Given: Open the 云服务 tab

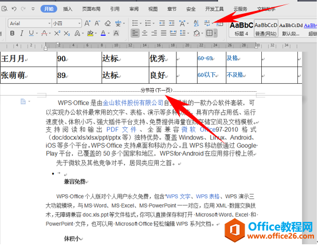Looking at the screenshot, I should [240, 9].
